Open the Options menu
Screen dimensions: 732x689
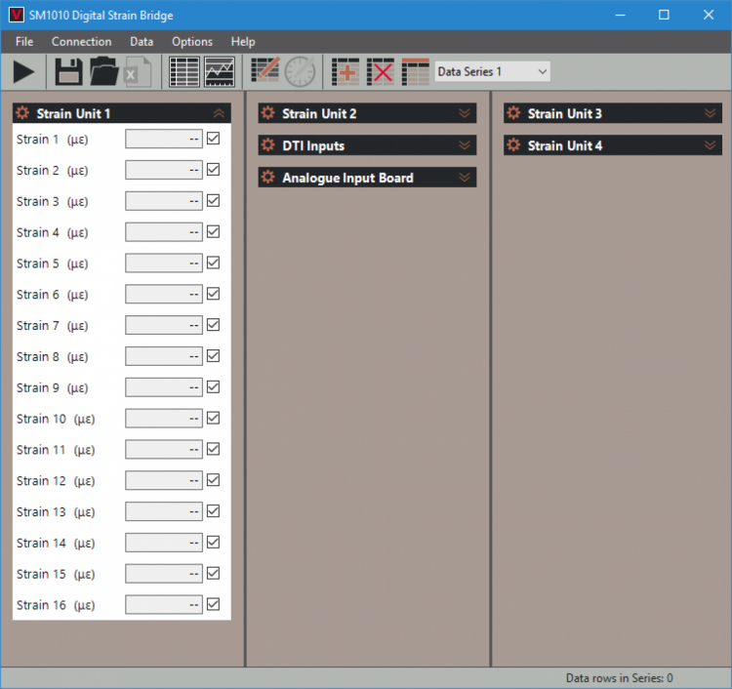coord(192,42)
